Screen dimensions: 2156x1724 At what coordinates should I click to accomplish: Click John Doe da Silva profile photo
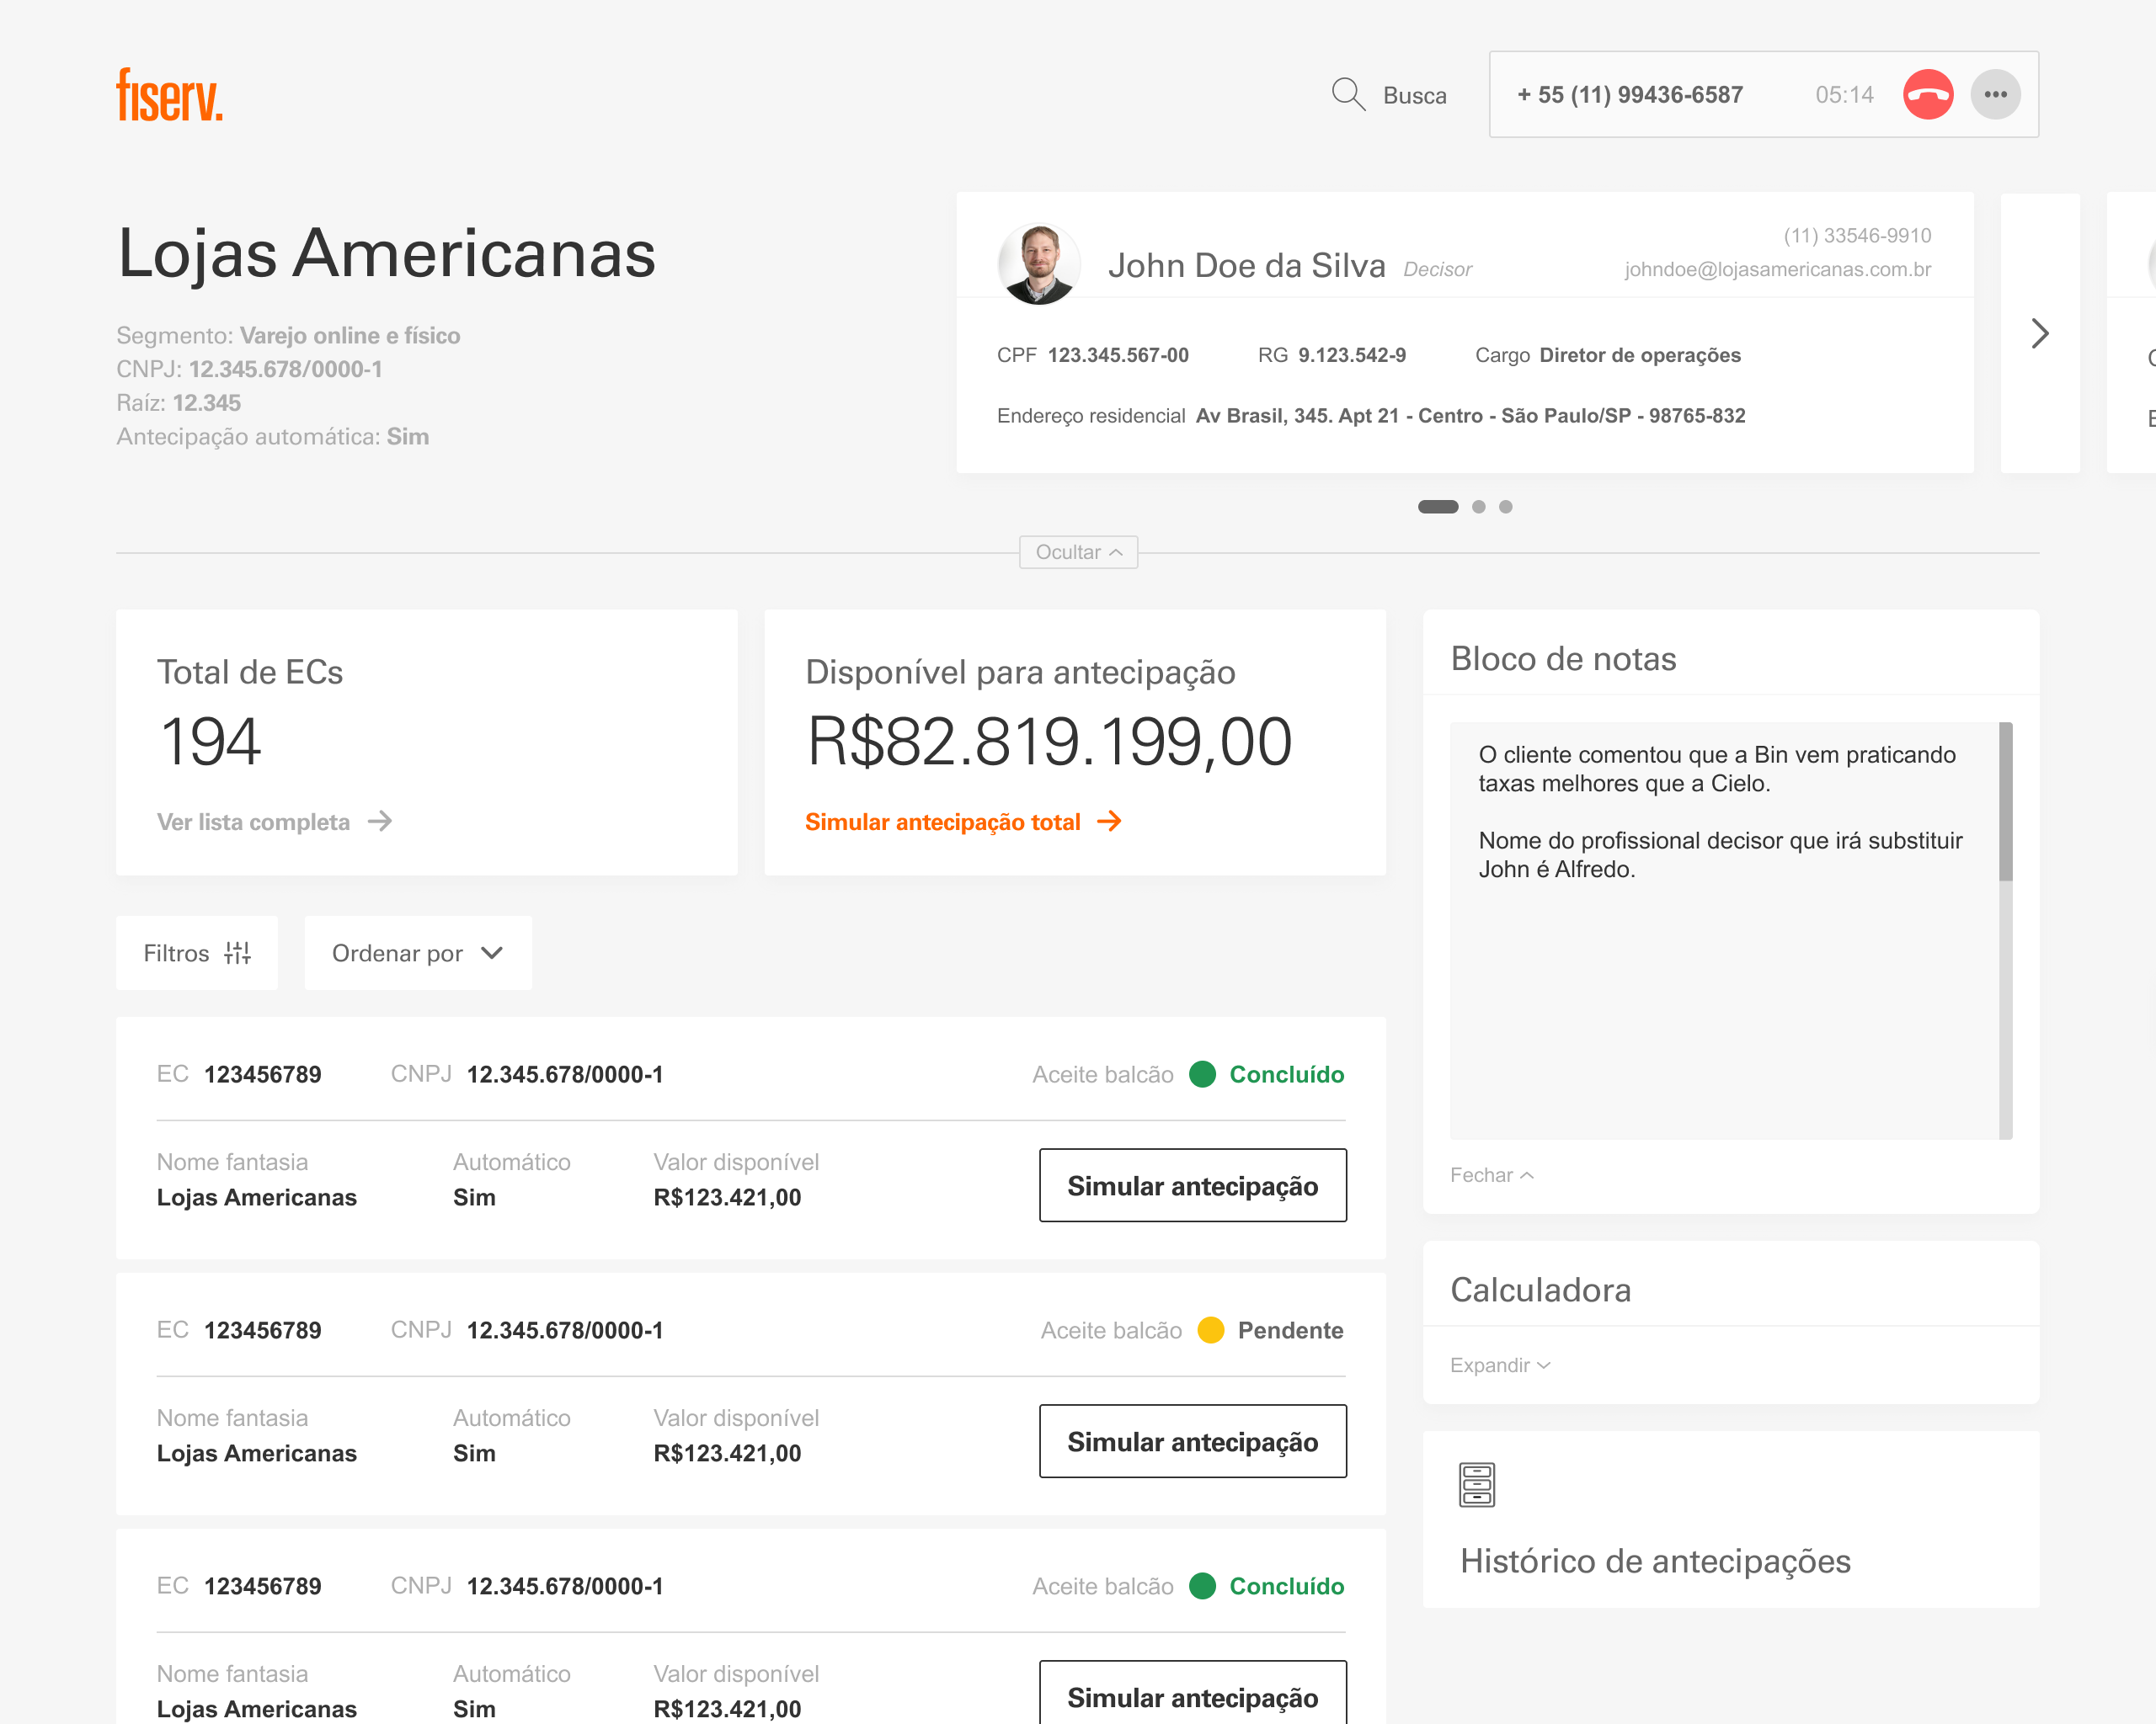coord(1039,263)
